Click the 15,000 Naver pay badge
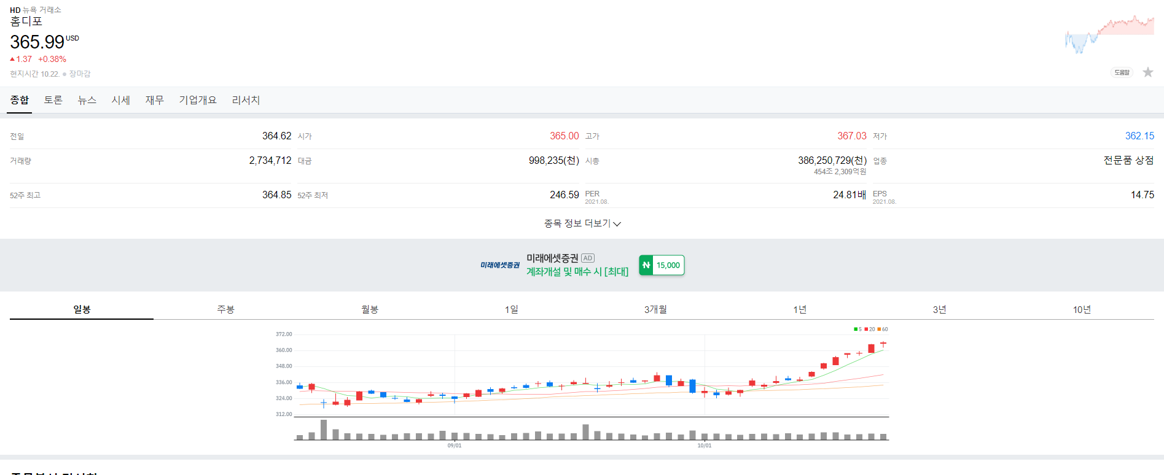This screenshot has height=475, width=1164. tap(662, 265)
